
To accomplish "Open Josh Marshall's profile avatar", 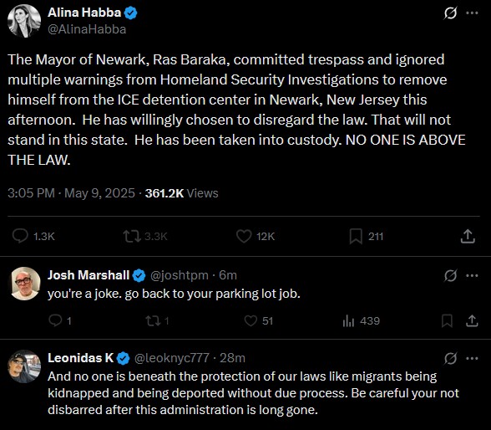I will pyautogui.click(x=24, y=284).
